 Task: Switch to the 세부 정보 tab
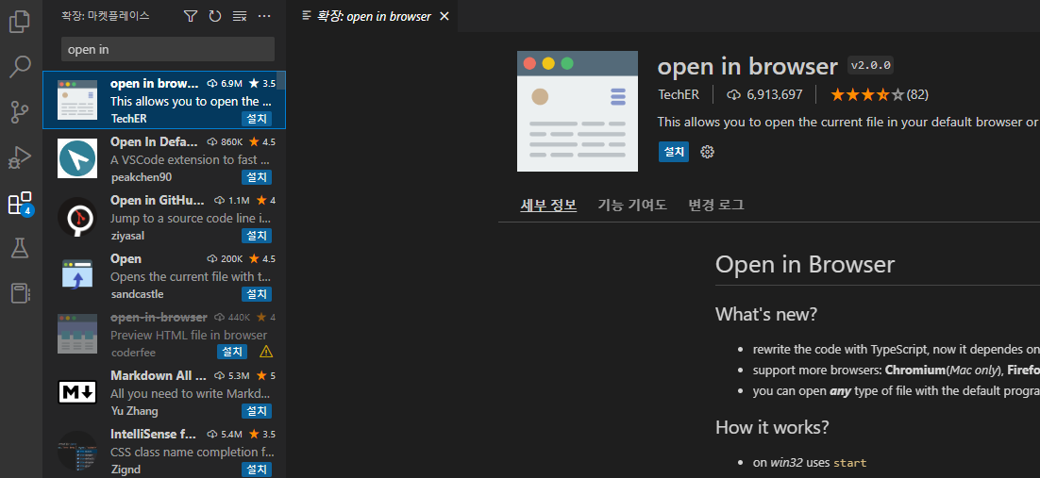[x=548, y=205]
